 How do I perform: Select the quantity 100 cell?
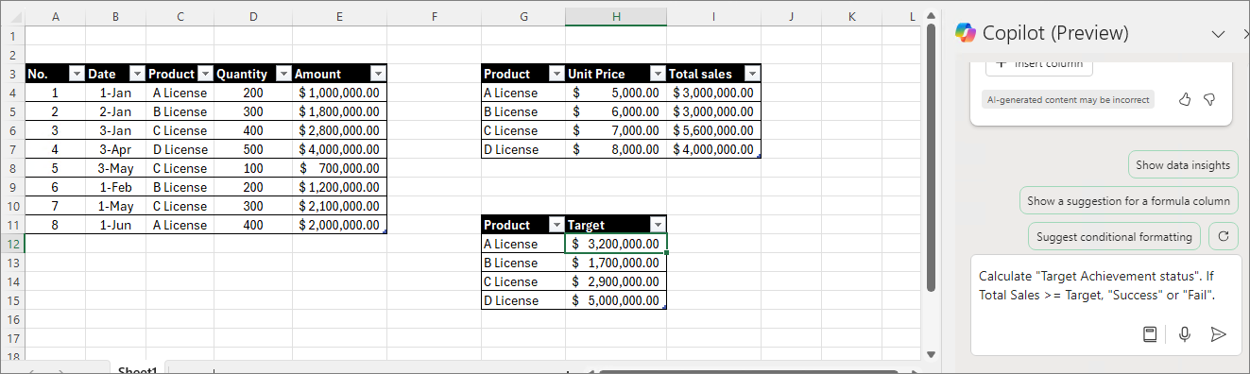click(253, 168)
